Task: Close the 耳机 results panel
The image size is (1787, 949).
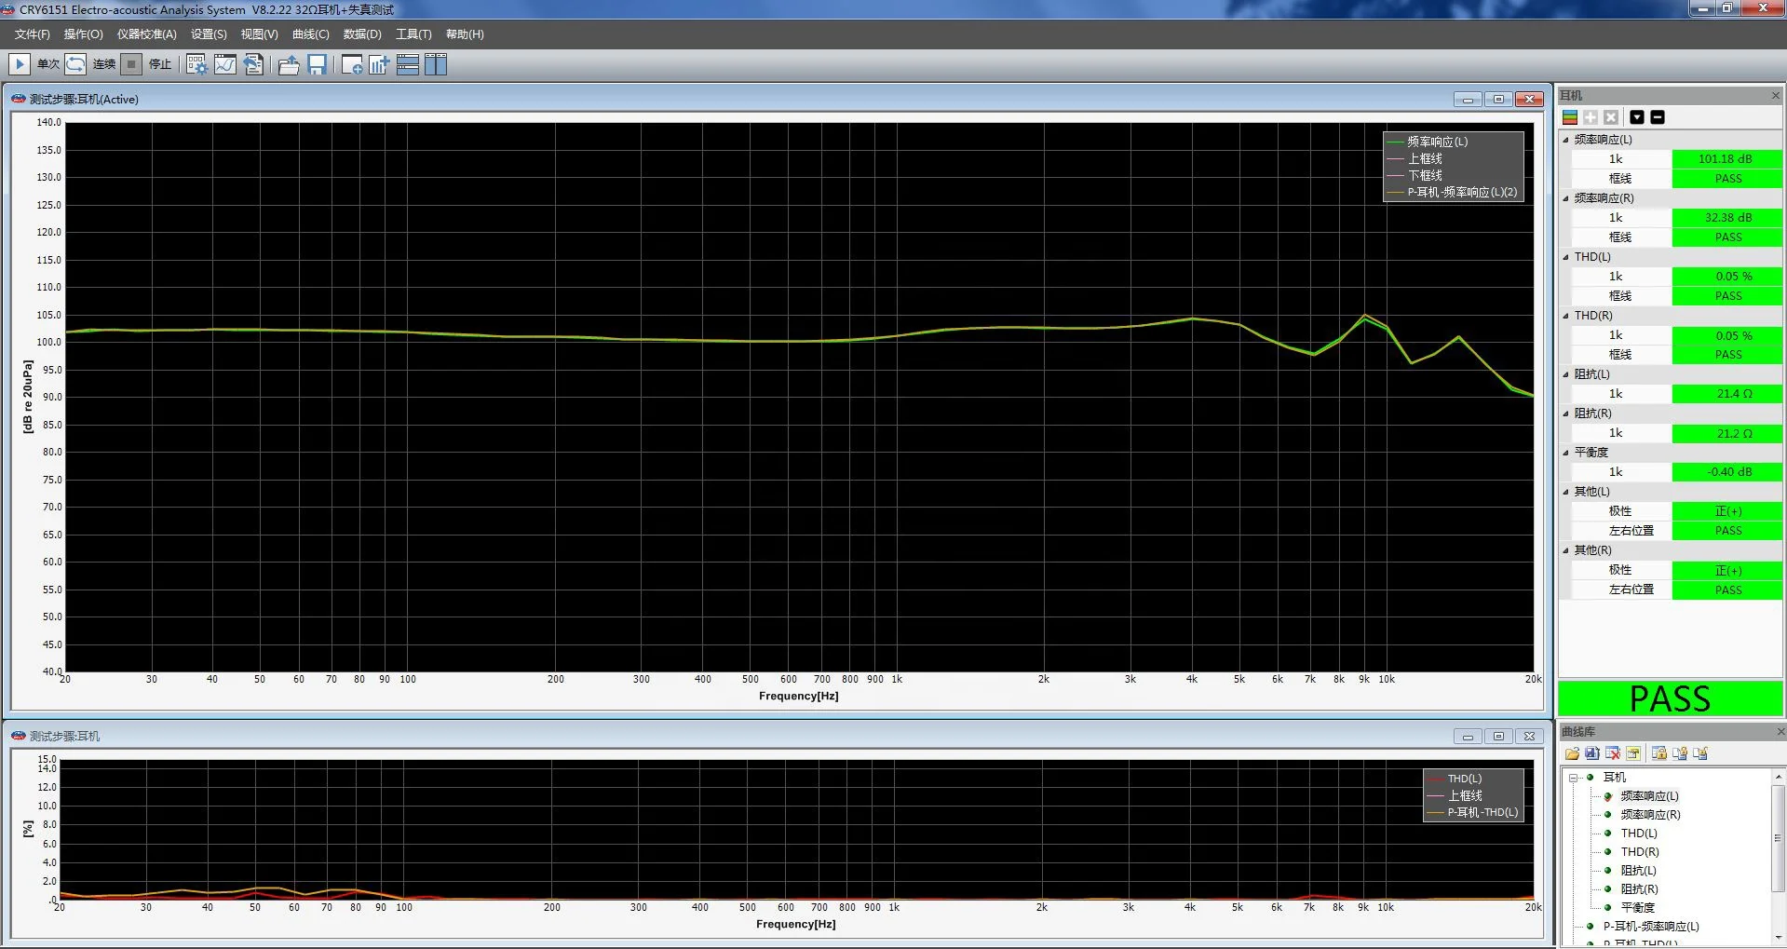Action: [1775, 96]
